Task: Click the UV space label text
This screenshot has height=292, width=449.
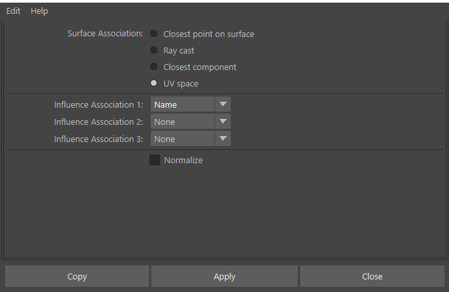Action: point(181,84)
